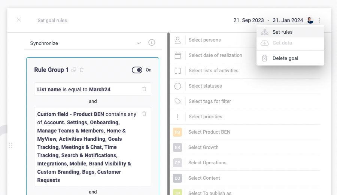337x195 pixels.
Task: Click the info icon beside Synchronize
Action: point(152,43)
